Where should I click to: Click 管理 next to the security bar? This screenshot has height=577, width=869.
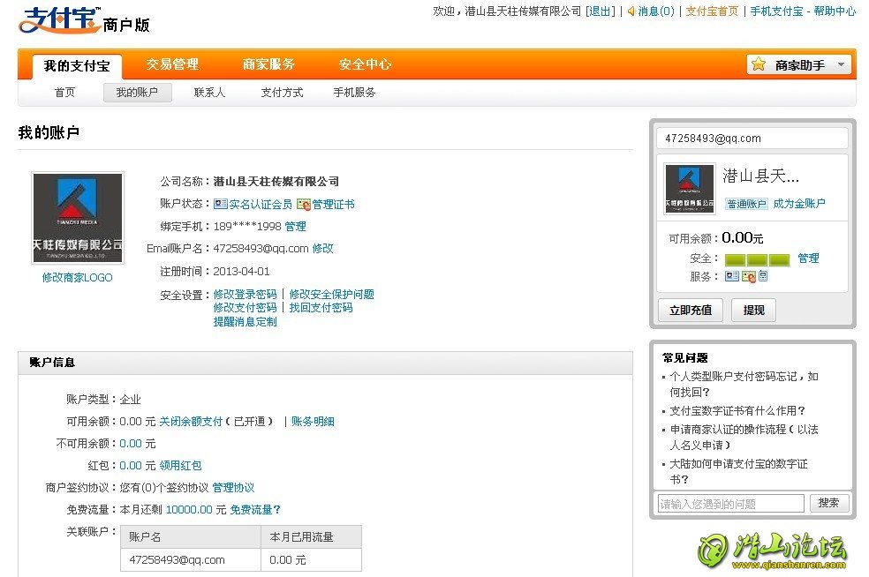pos(809,258)
